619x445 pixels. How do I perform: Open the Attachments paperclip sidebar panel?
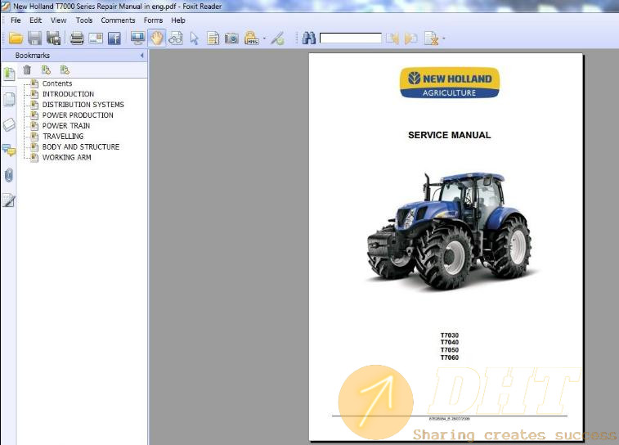tap(9, 175)
